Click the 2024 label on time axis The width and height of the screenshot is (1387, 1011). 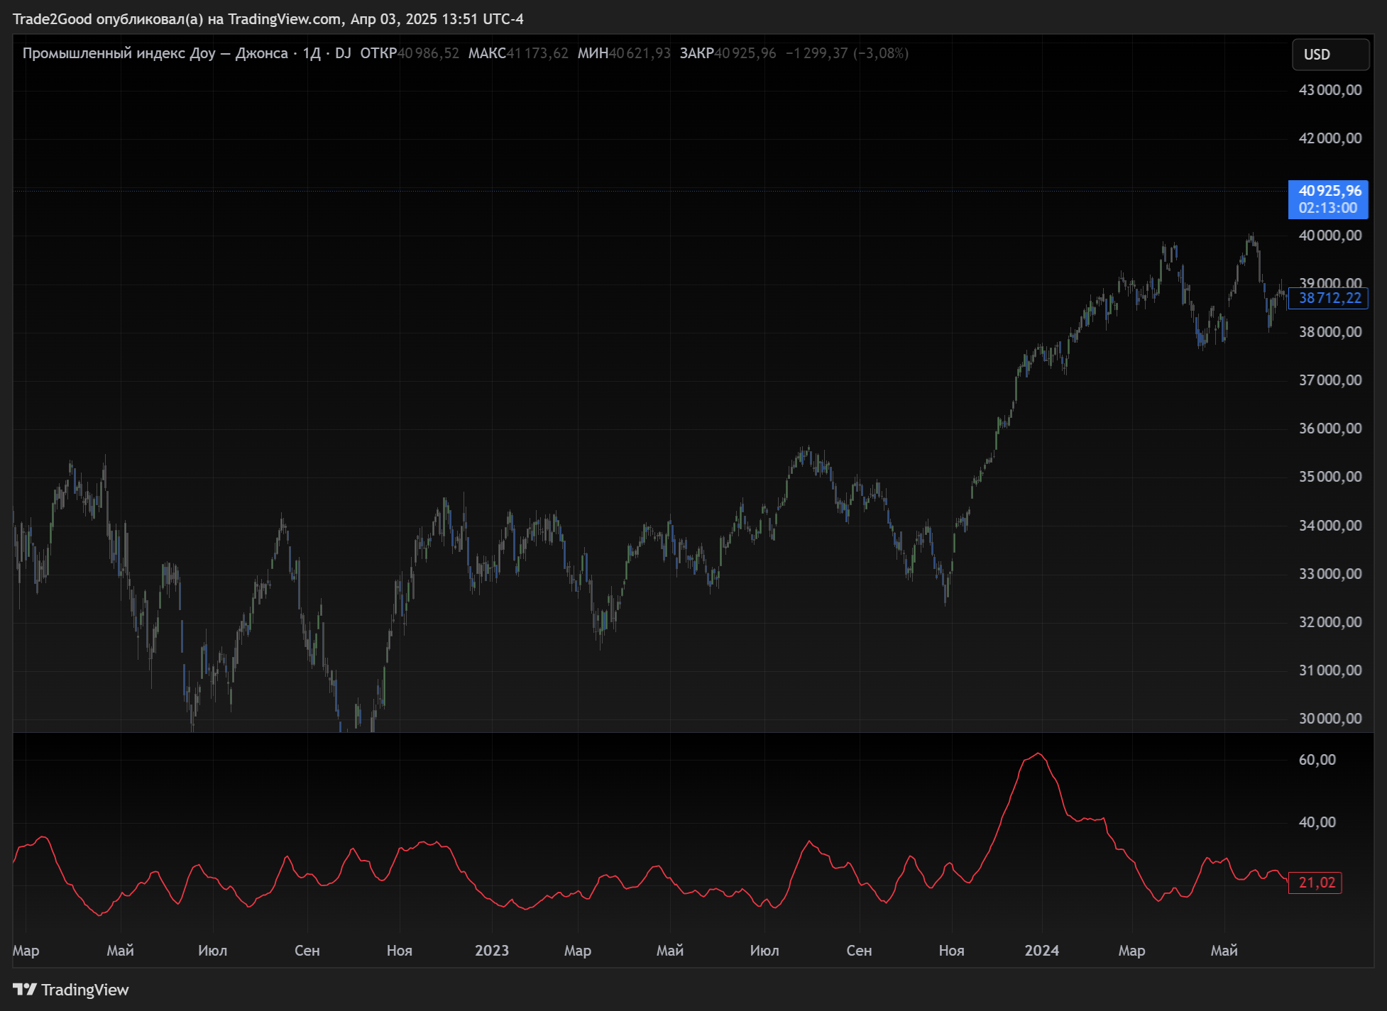[1041, 950]
